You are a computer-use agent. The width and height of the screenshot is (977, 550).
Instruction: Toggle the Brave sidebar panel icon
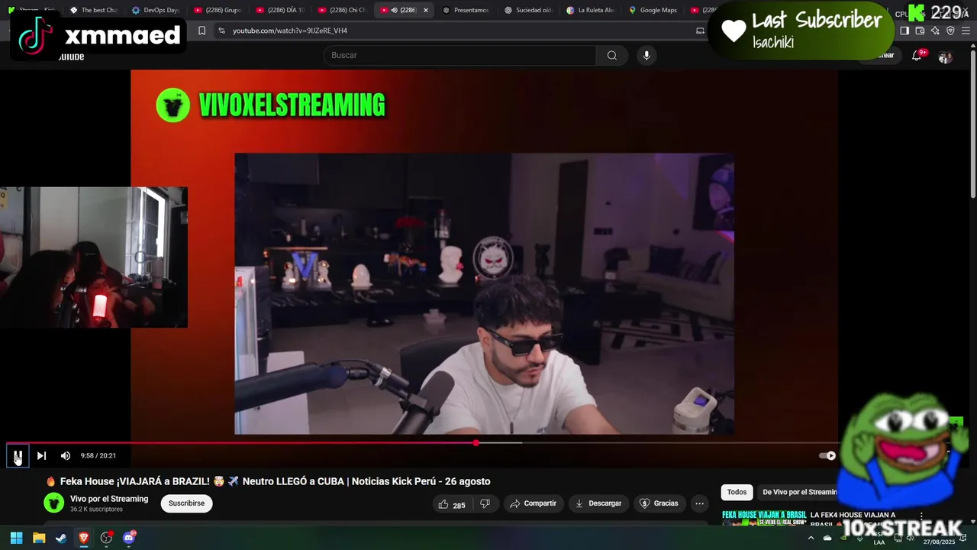click(x=904, y=31)
